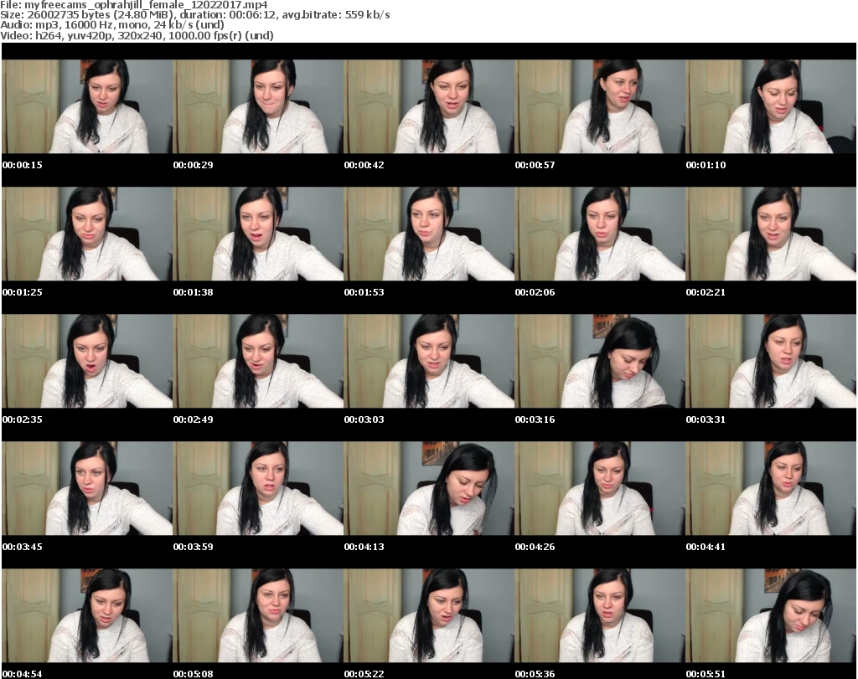Click the timestamp label 00:05:22

[x=364, y=674]
